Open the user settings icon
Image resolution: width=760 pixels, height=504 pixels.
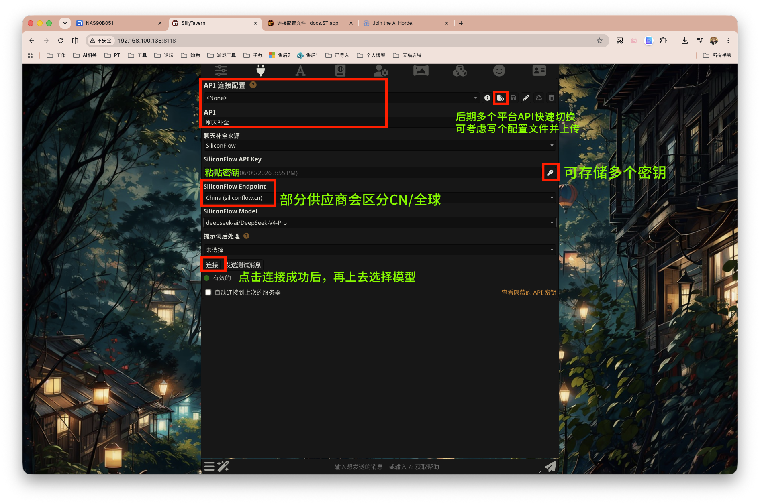[380, 71]
